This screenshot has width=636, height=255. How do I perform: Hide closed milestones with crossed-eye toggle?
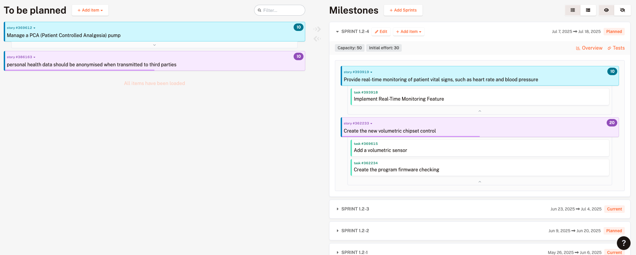point(622,10)
